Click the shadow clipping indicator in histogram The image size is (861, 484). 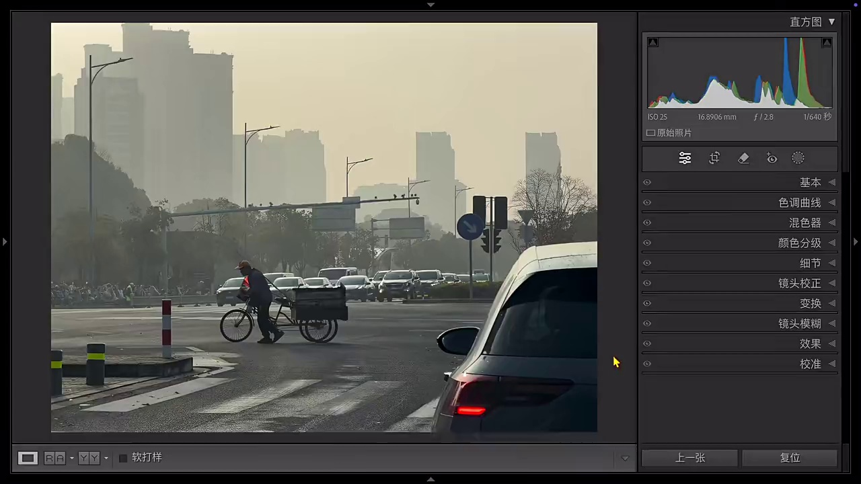(x=652, y=42)
